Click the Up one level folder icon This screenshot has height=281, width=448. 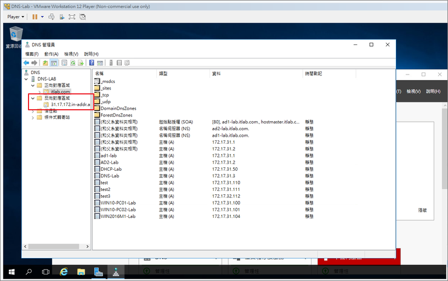(46, 63)
